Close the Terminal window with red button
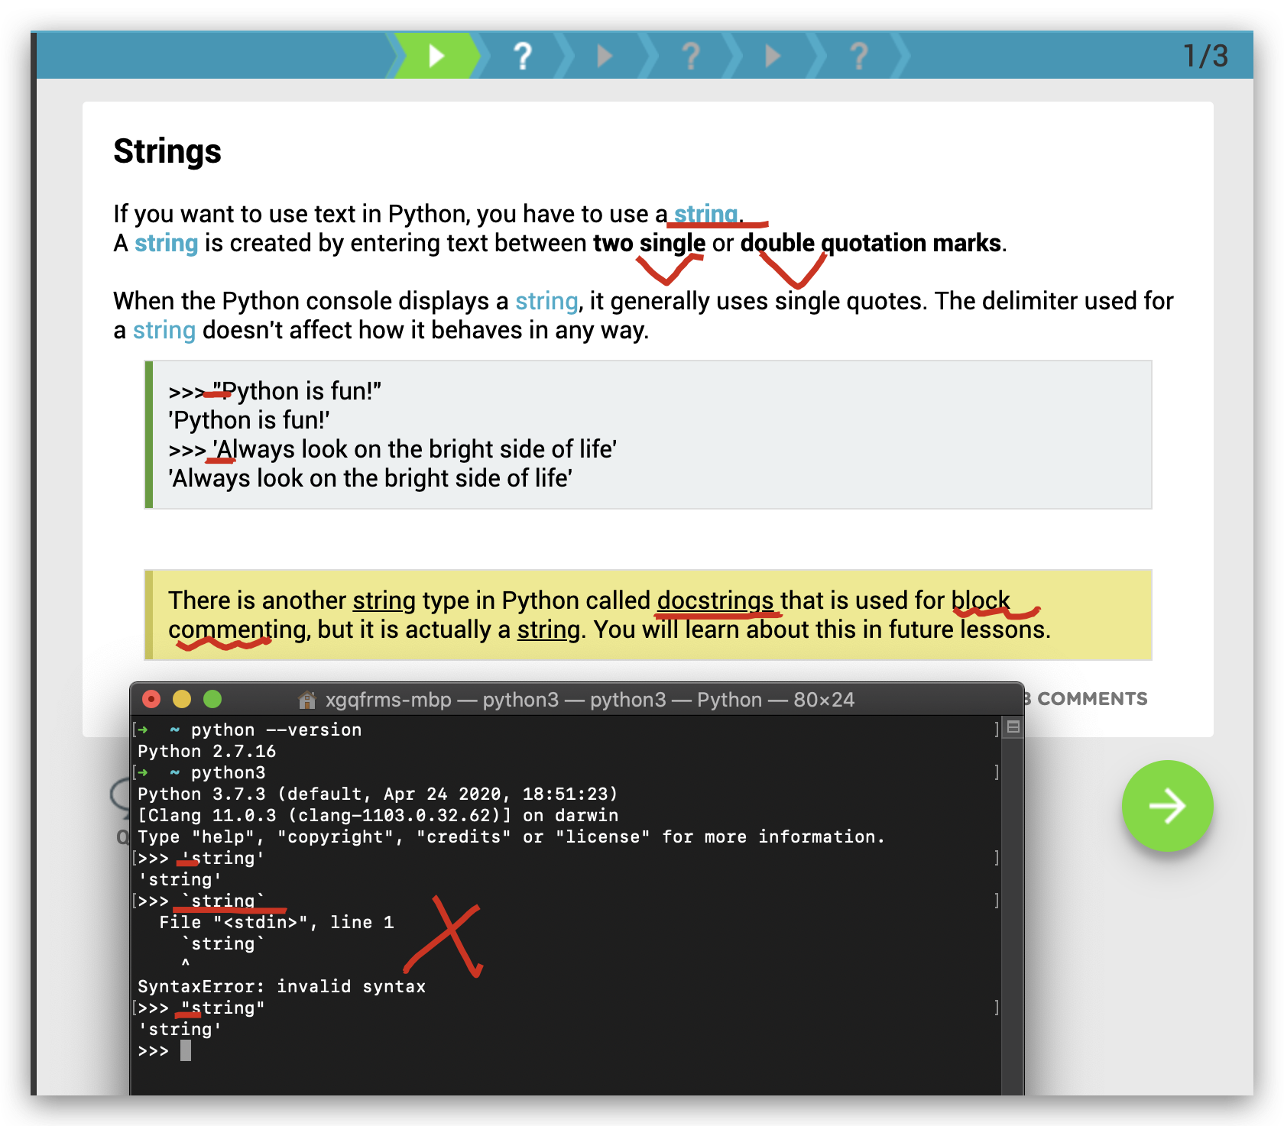Image resolution: width=1284 pixels, height=1126 pixels. (x=151, y=699)
